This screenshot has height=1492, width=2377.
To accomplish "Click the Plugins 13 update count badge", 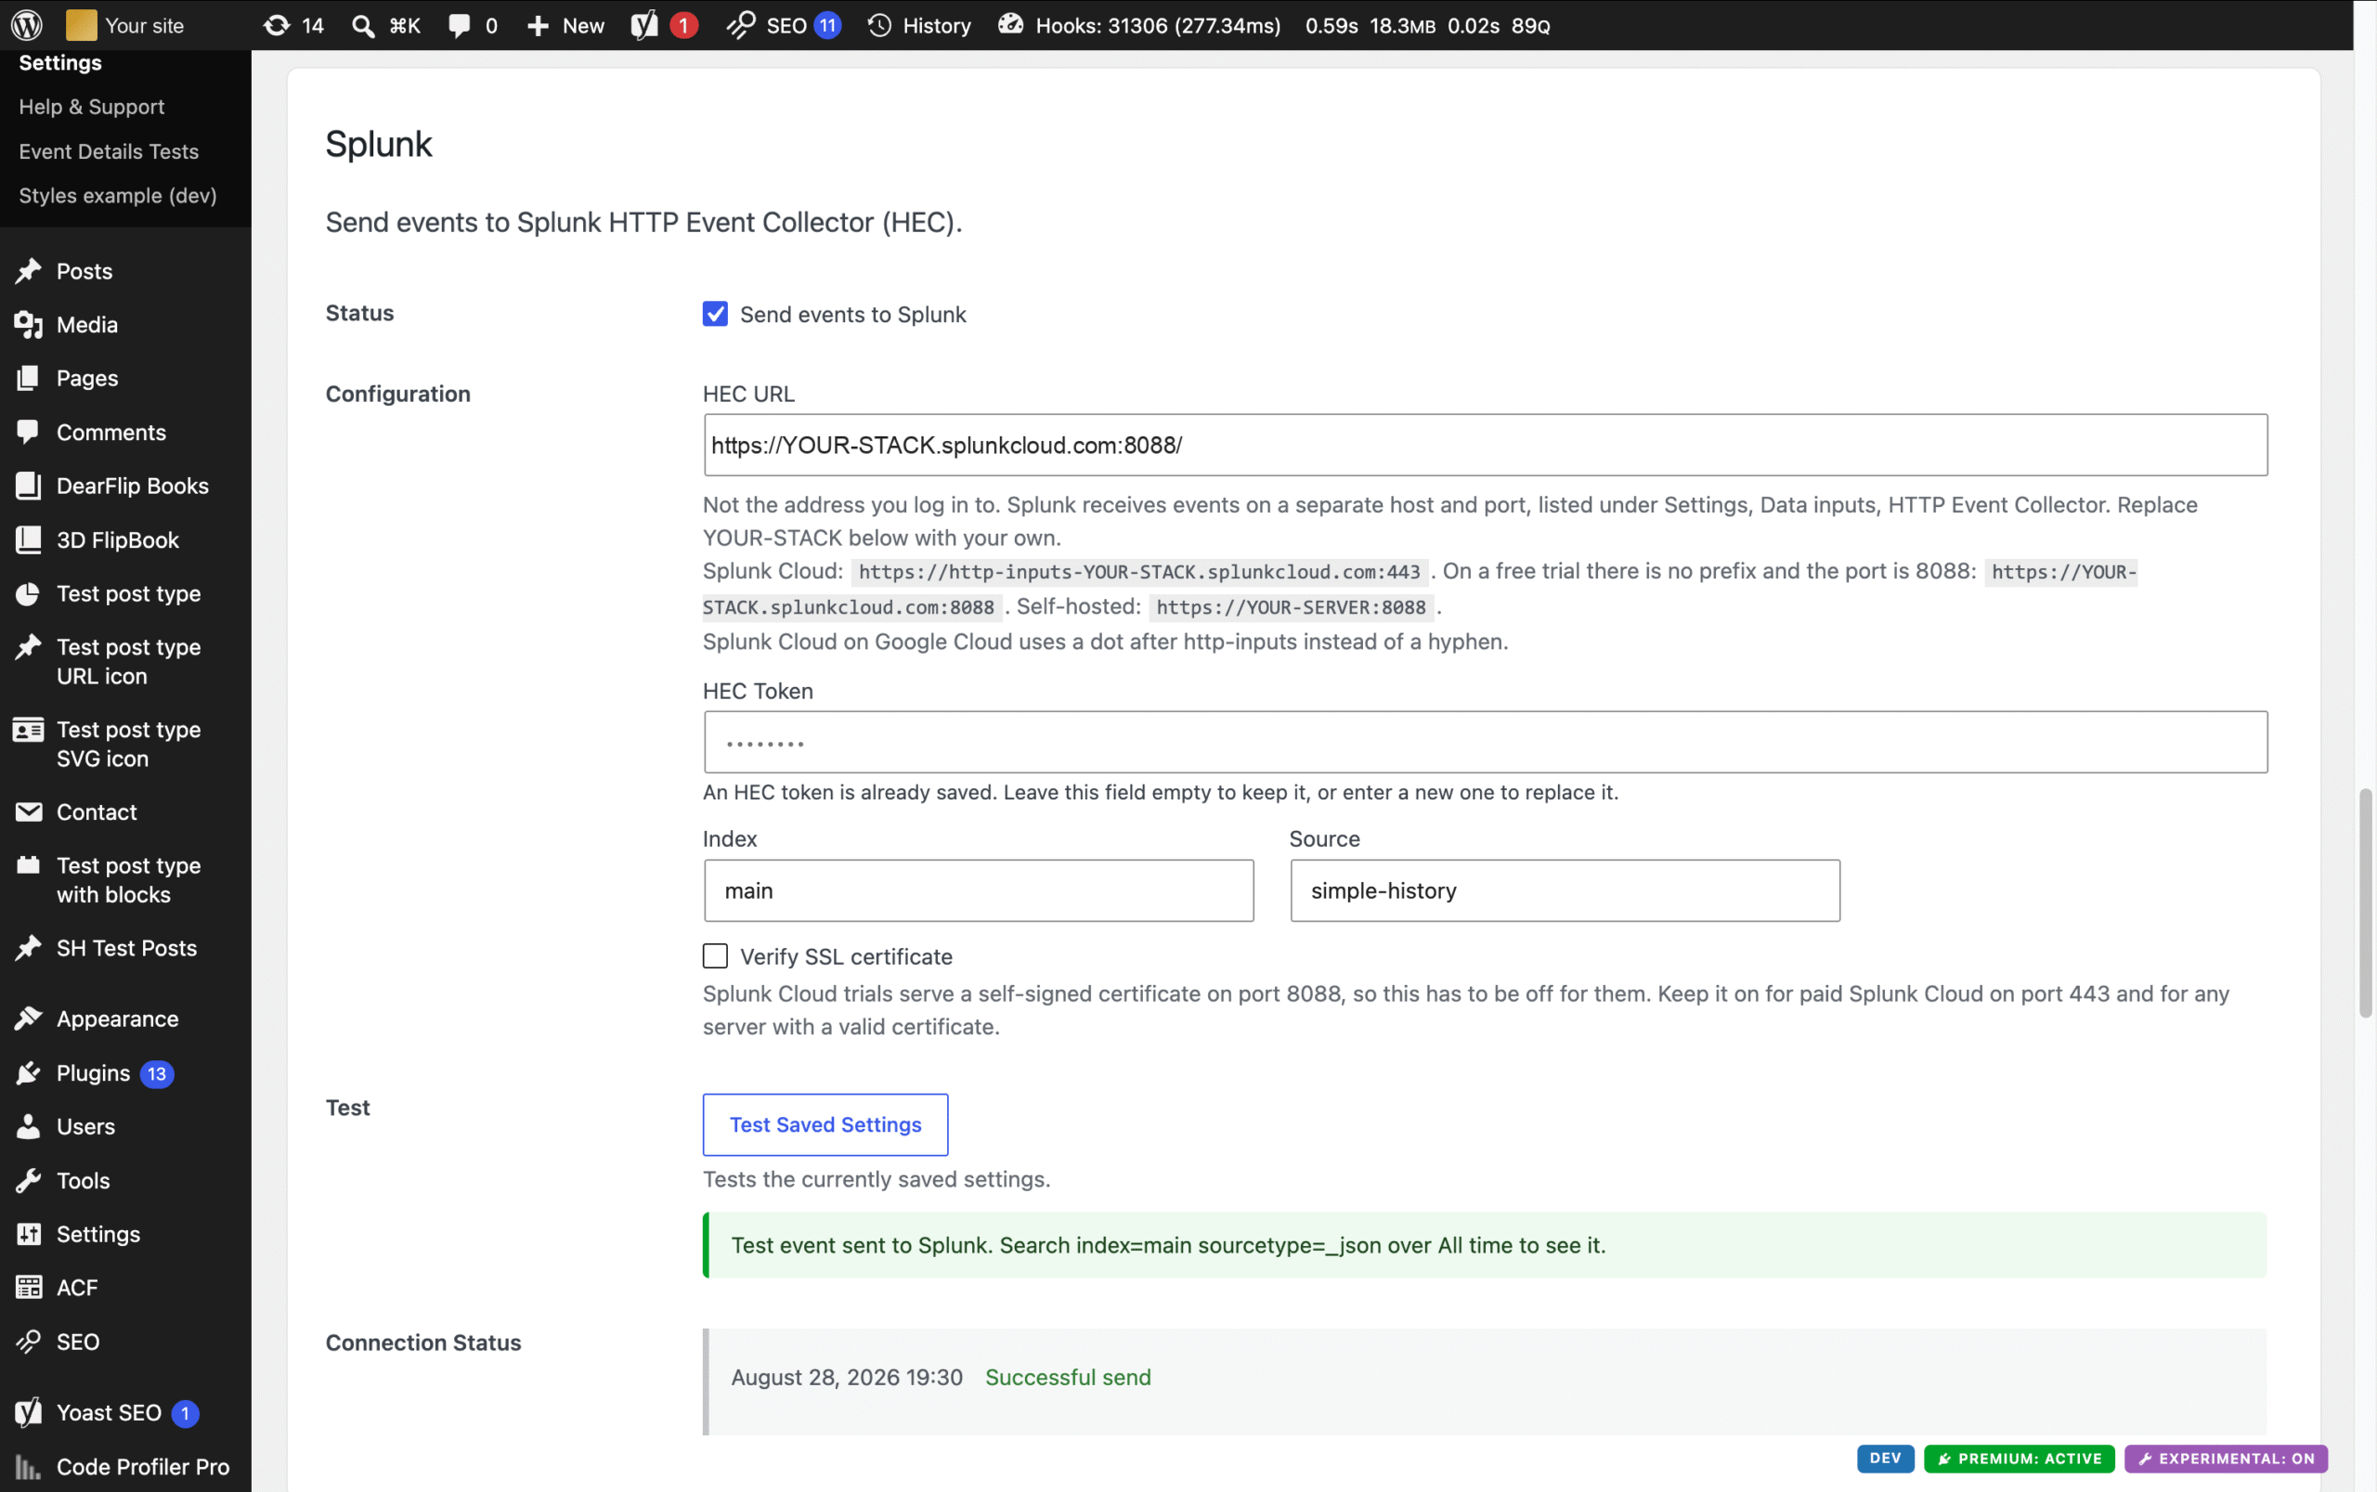I will point(157,1073).
